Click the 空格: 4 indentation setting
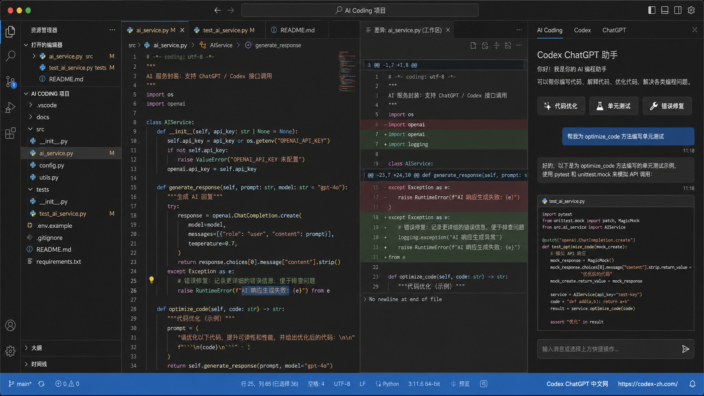Screen dimensions: 704x396 pos(316,384)
